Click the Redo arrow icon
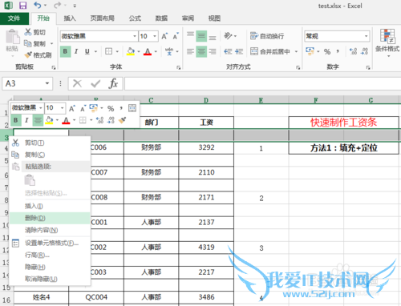Image resolution: width=401 pixels, height=306 pixels. (x=57, y=6)
